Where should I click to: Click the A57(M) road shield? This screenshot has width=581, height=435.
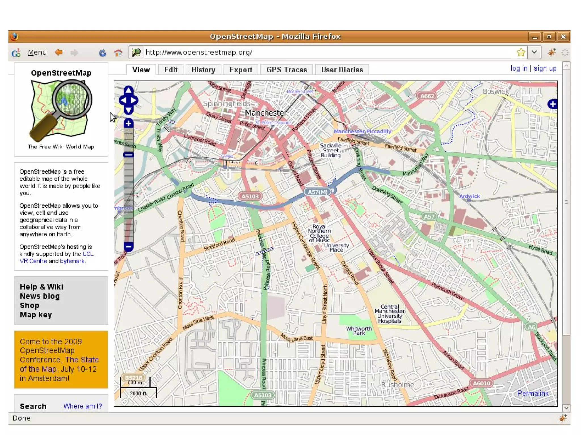point(318,192)
